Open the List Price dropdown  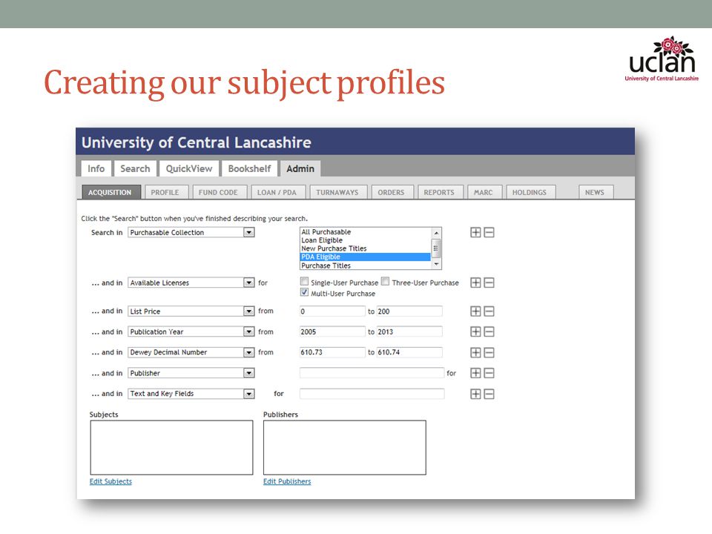pyautogui.click(x=191, y=311)
